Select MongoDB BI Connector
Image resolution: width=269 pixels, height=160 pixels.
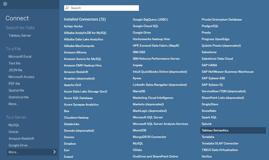[x=149, y=137]
